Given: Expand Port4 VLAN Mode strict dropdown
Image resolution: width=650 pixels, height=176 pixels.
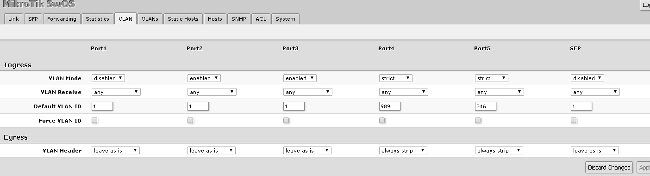Looking at the screenshot, I should (395, 78).
